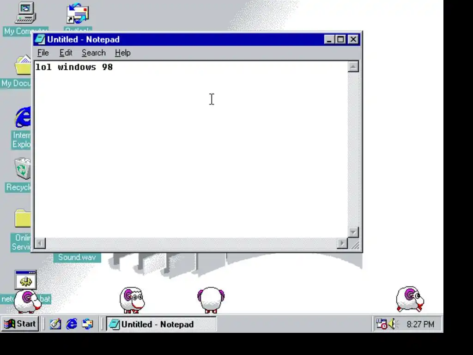473x355 pixels.
Task: Click the Show Desktop quick launch icon
Action: coord(55,324)
